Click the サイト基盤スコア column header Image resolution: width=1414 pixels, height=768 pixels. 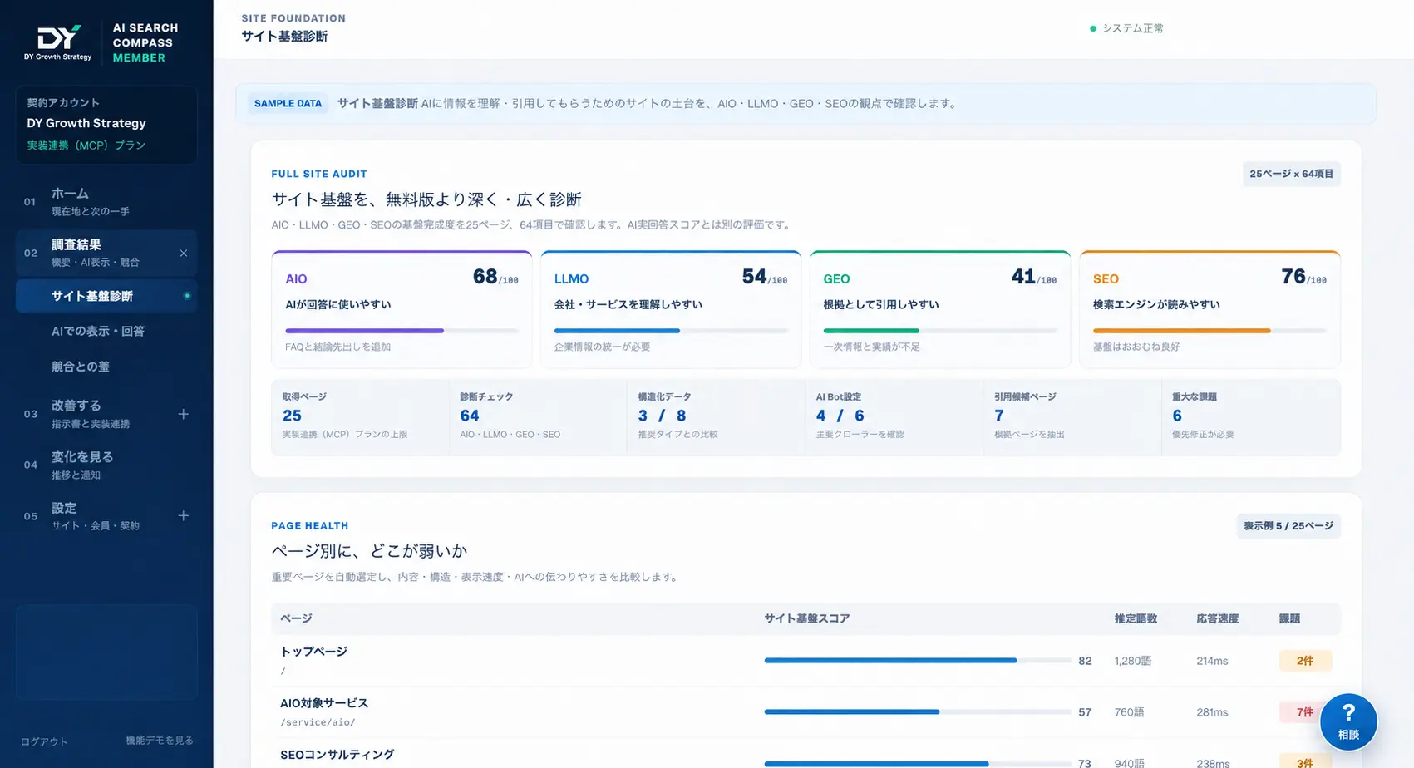point(806,618)
